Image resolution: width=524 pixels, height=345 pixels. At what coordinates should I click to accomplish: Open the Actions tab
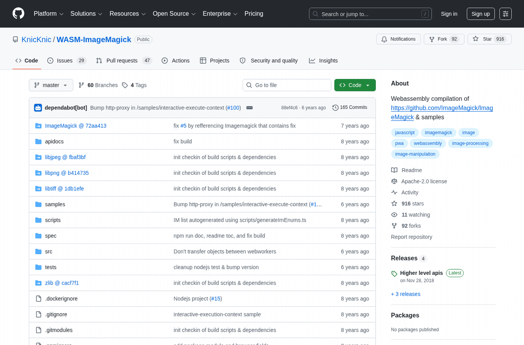175,60
